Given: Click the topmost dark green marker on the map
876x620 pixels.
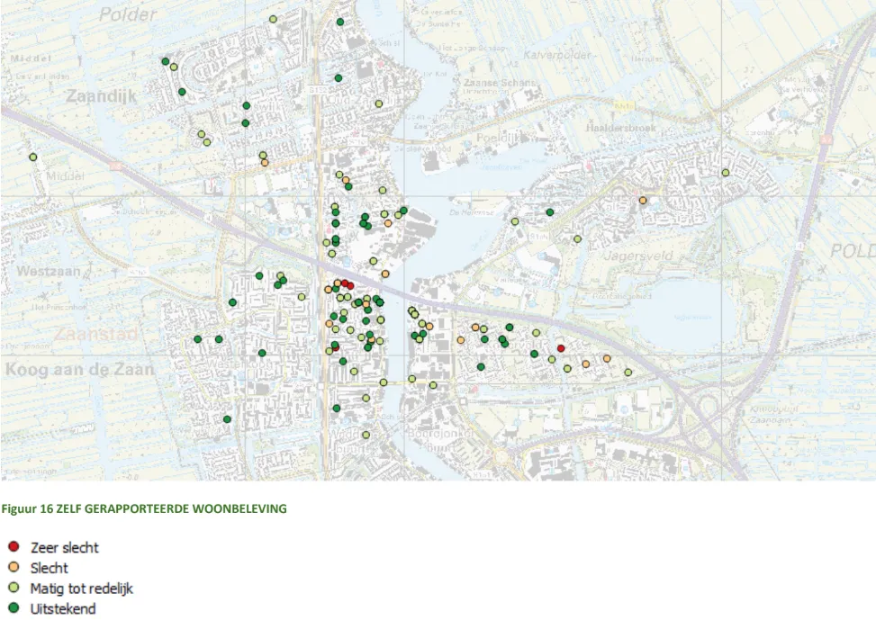Looking at the screenshot, I should click(x=339, y=22).
